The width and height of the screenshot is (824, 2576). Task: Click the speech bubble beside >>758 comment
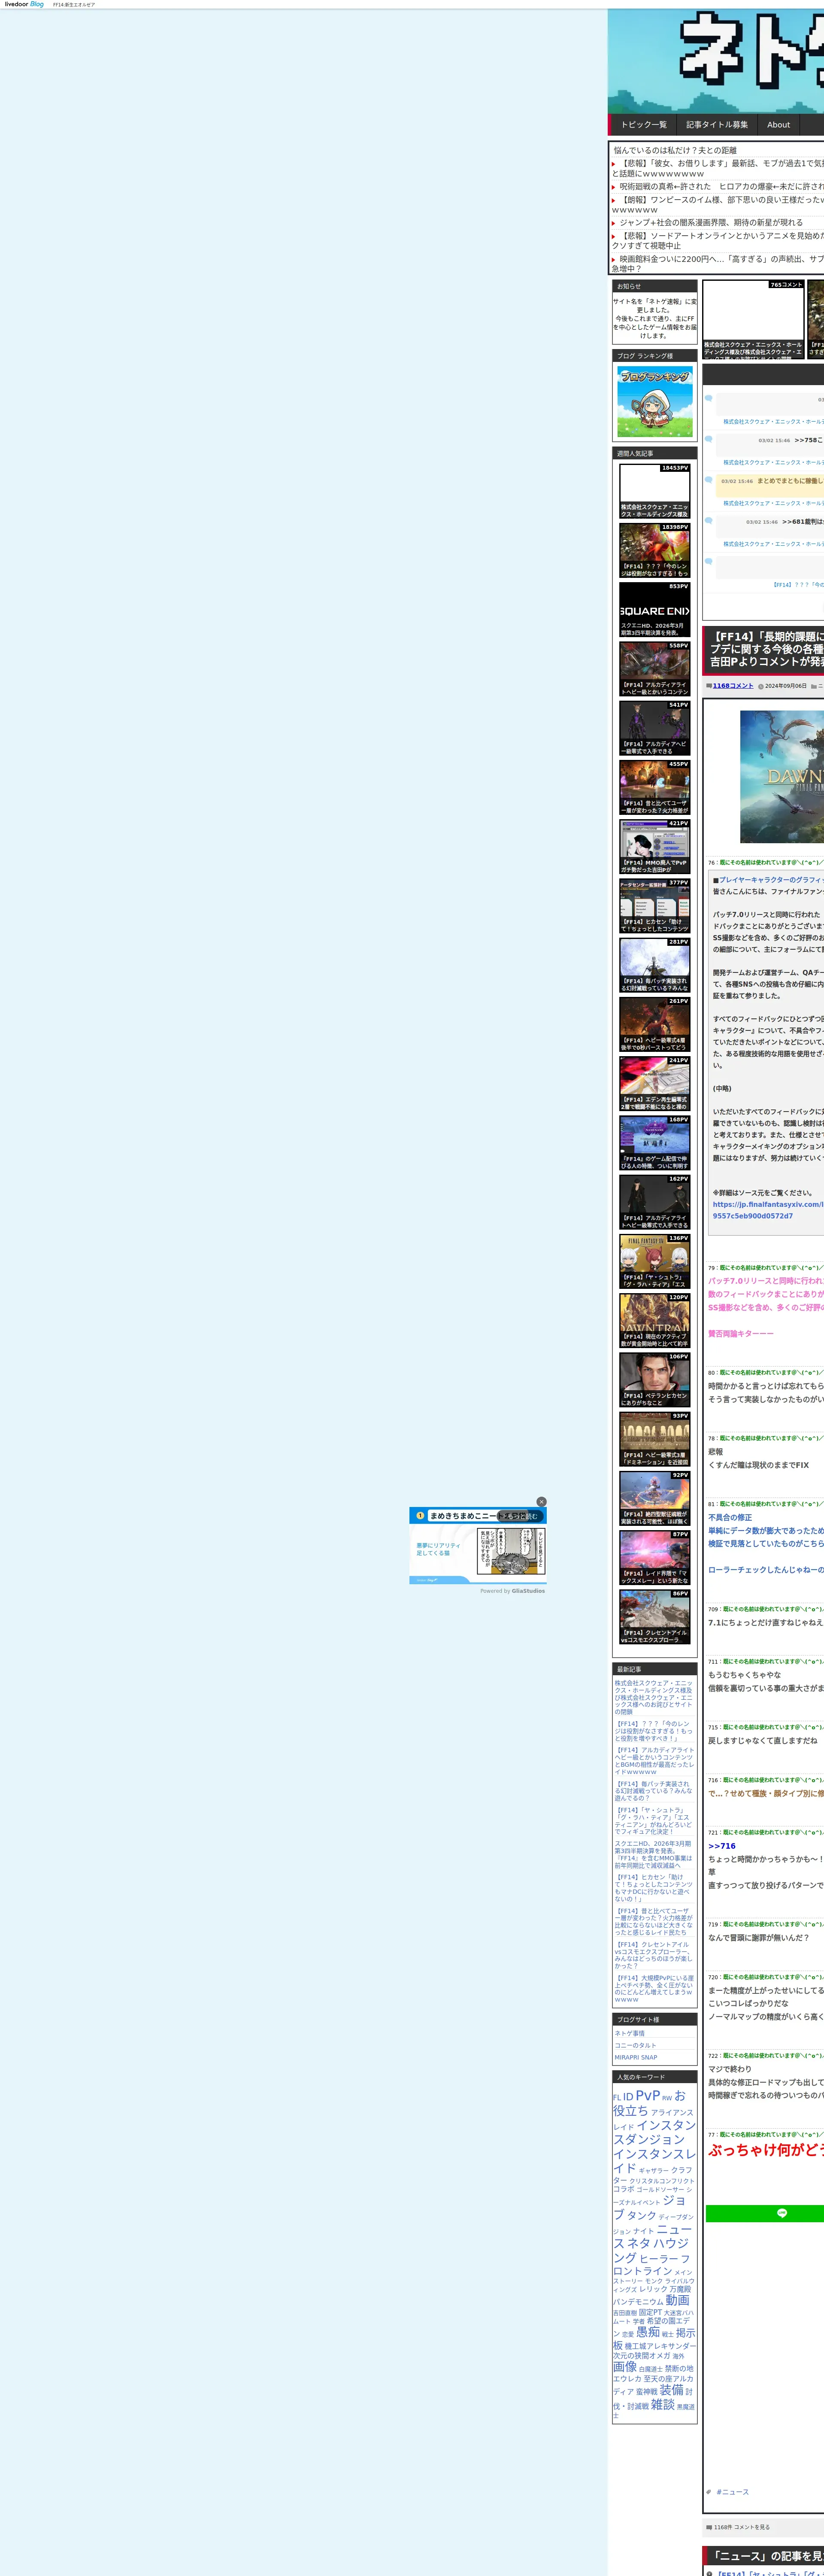[709, 439]
